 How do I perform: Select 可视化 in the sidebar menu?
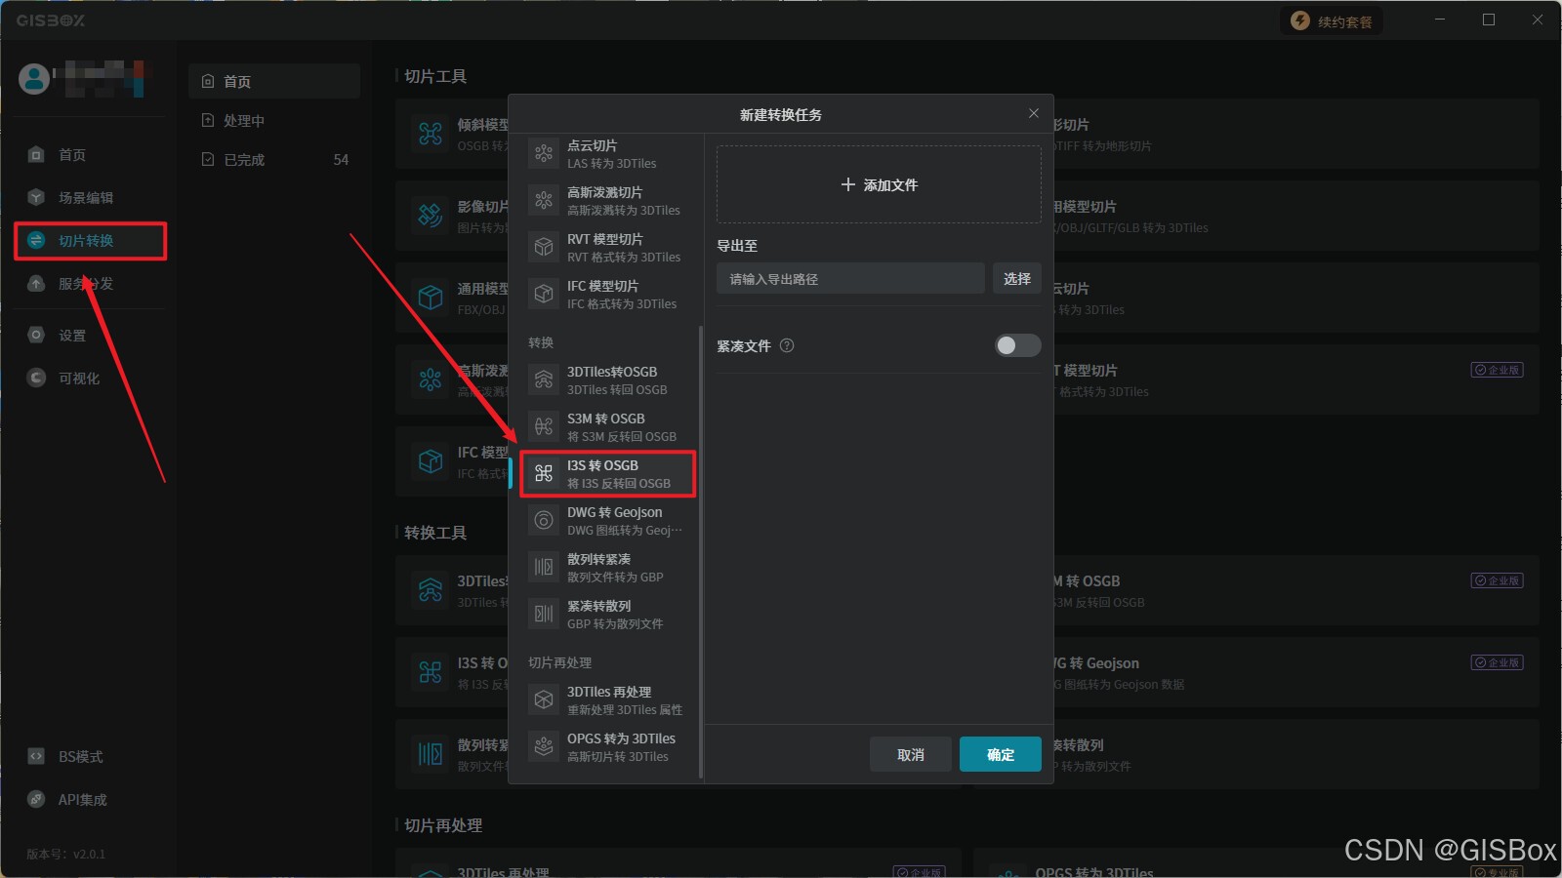coord(90,378)
